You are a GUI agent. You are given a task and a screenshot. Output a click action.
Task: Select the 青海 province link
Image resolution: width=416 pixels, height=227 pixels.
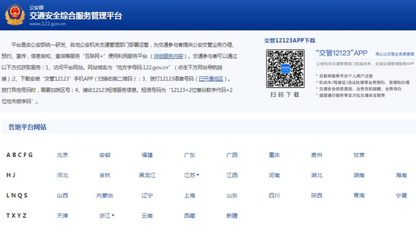[x=359, y=196]
